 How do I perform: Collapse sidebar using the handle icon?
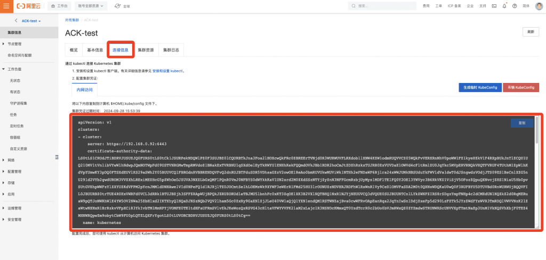[57, 157]
